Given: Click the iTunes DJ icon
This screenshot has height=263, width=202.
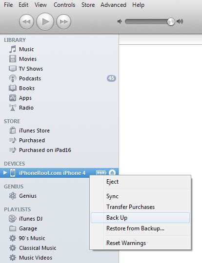Looking at the screenshot, I should (x=13, y=219).
